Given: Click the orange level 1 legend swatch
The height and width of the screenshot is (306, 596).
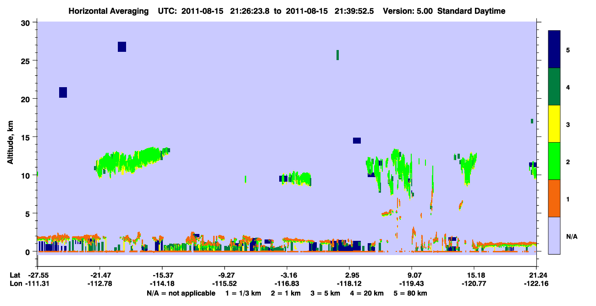Looking at the screenshot, I should [x=554, y=198].
